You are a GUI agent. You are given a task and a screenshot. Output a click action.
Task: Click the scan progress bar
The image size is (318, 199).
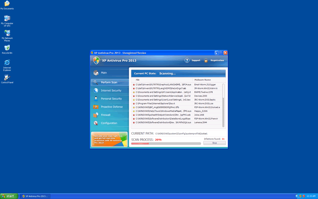tap(166, 143)
